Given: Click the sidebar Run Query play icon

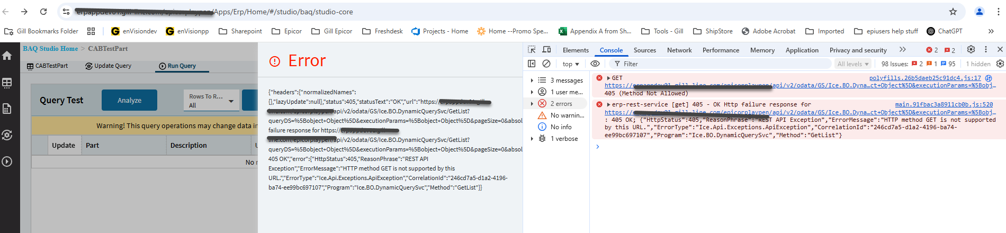Looking at the screenshot, I should [x=7, y=162].
